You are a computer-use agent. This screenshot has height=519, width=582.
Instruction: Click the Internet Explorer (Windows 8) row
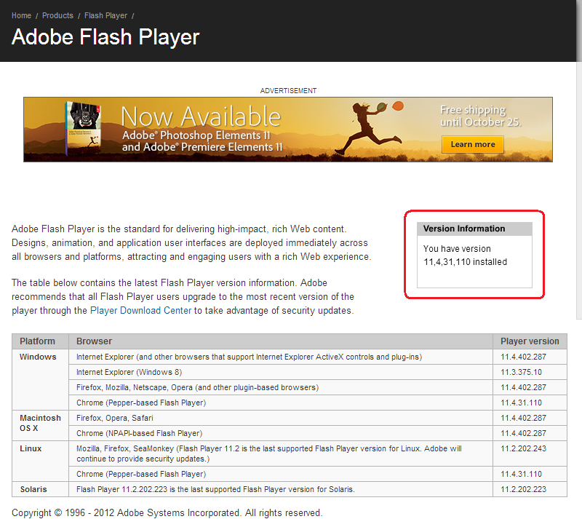click(x=289, y=372)
